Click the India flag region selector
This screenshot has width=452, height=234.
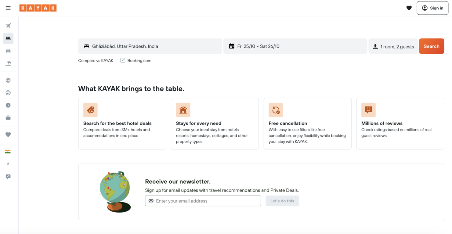(x=8, y=151)
